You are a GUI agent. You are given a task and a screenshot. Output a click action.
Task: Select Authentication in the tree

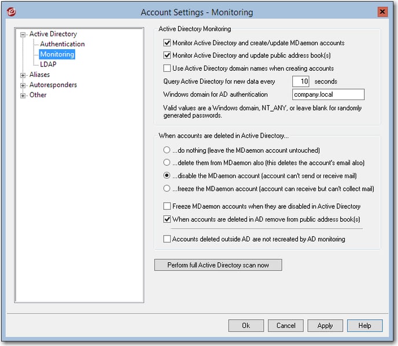point(62,44)
